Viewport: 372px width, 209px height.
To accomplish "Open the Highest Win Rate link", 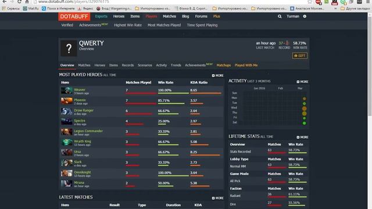I will [128, 25].
